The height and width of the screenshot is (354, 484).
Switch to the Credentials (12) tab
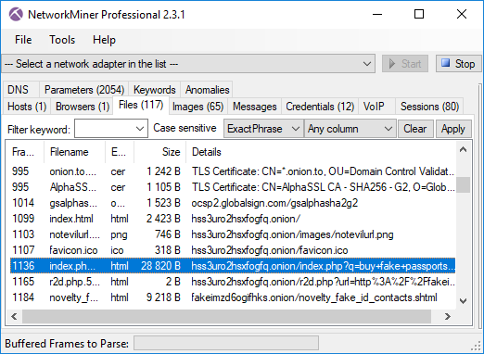[x=320, y=107]
